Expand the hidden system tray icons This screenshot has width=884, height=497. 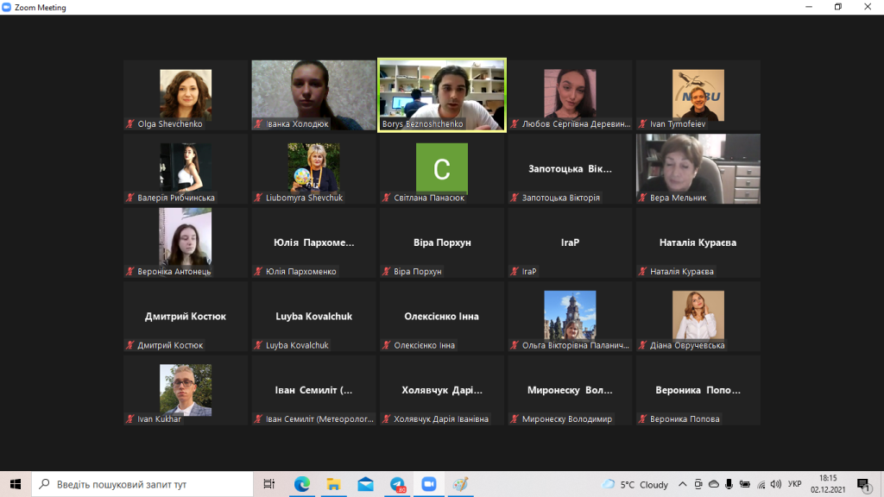pos(683,484)
